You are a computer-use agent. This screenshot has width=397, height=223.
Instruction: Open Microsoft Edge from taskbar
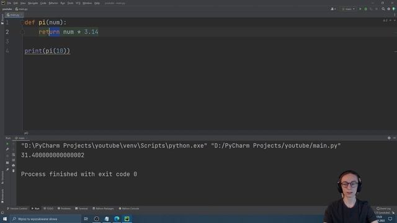(x=117, y=219)
